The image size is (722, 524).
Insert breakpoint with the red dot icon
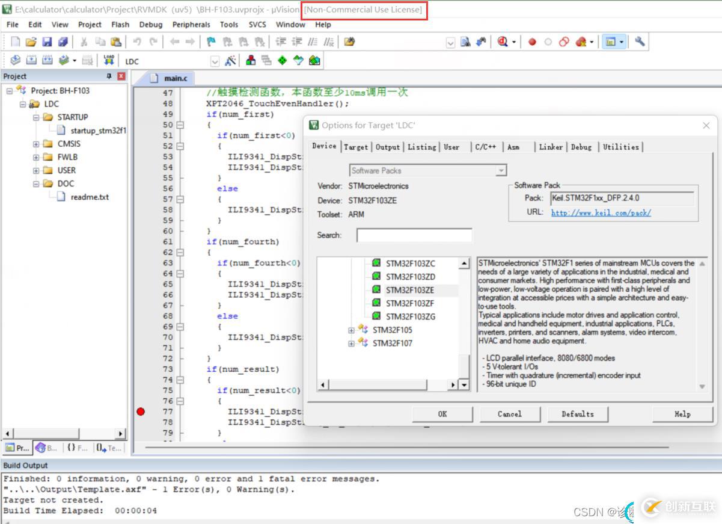[532, 42]
